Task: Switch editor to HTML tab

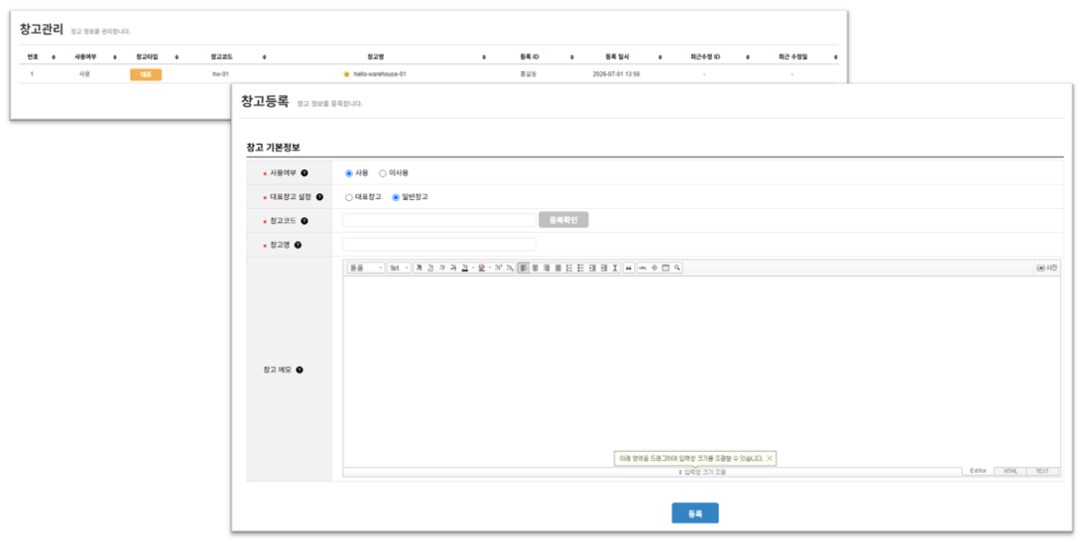Action: click(x=1011, y=472)
